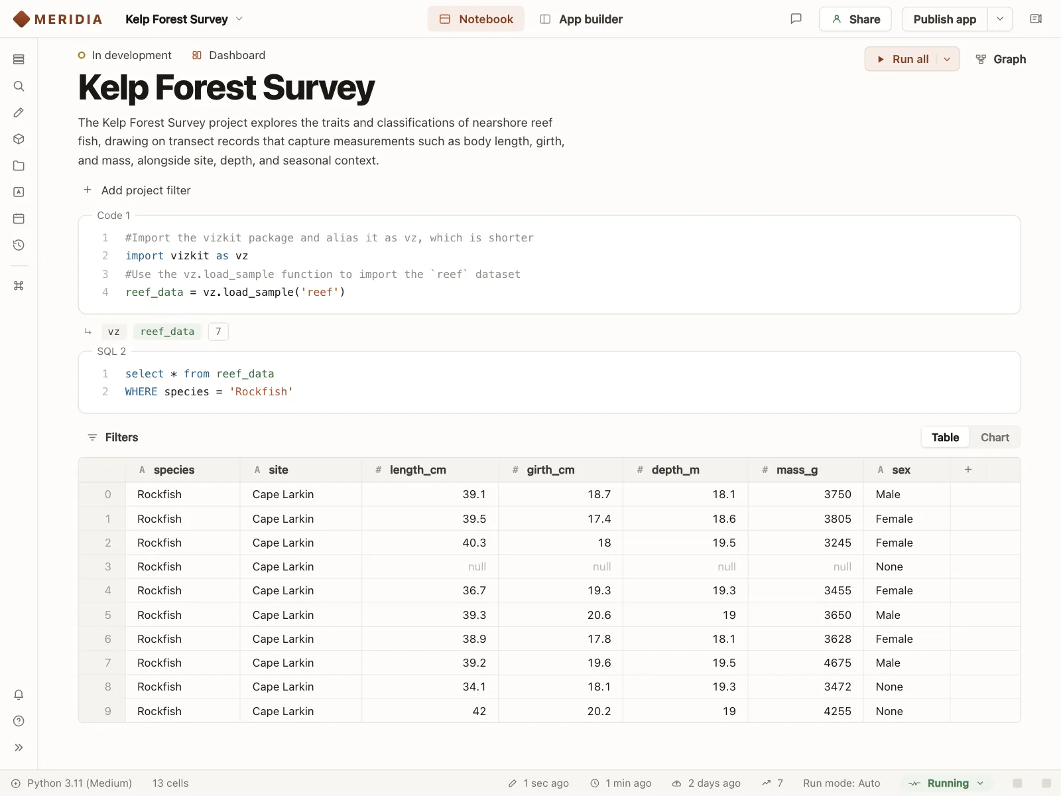The width and height of the screenshot is (1061, 796).
Task: Select the pencil edit icon in sidebar
Action: coord(19,113)
